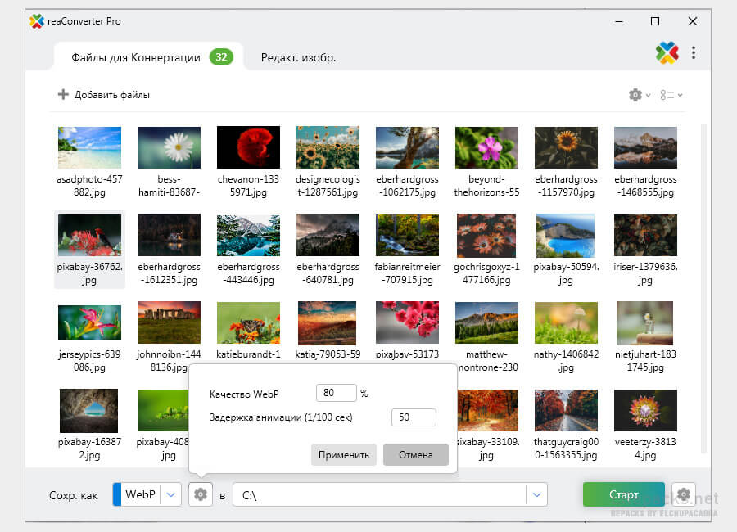Expand the WebP output format dropdown
The height and width of the screenshot is (532, 737).
[170, 494]
